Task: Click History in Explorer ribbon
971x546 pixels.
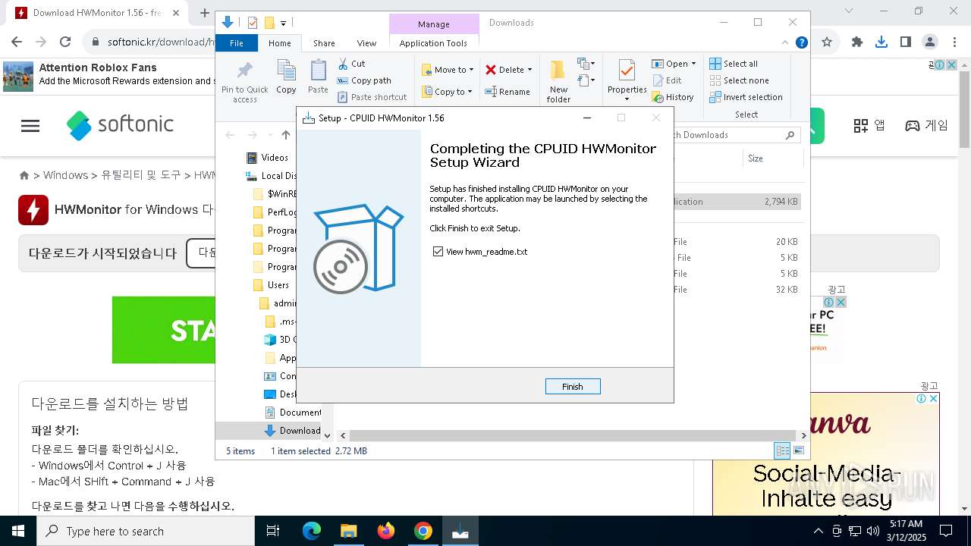Action: point(673,97)
